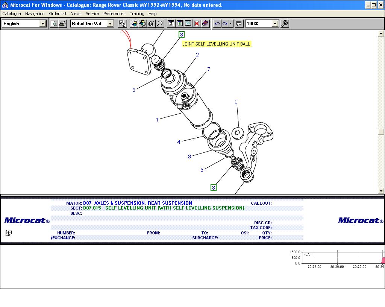Click the red X toolbar icon
385x307 pixels.
click(x=197, y=24)
